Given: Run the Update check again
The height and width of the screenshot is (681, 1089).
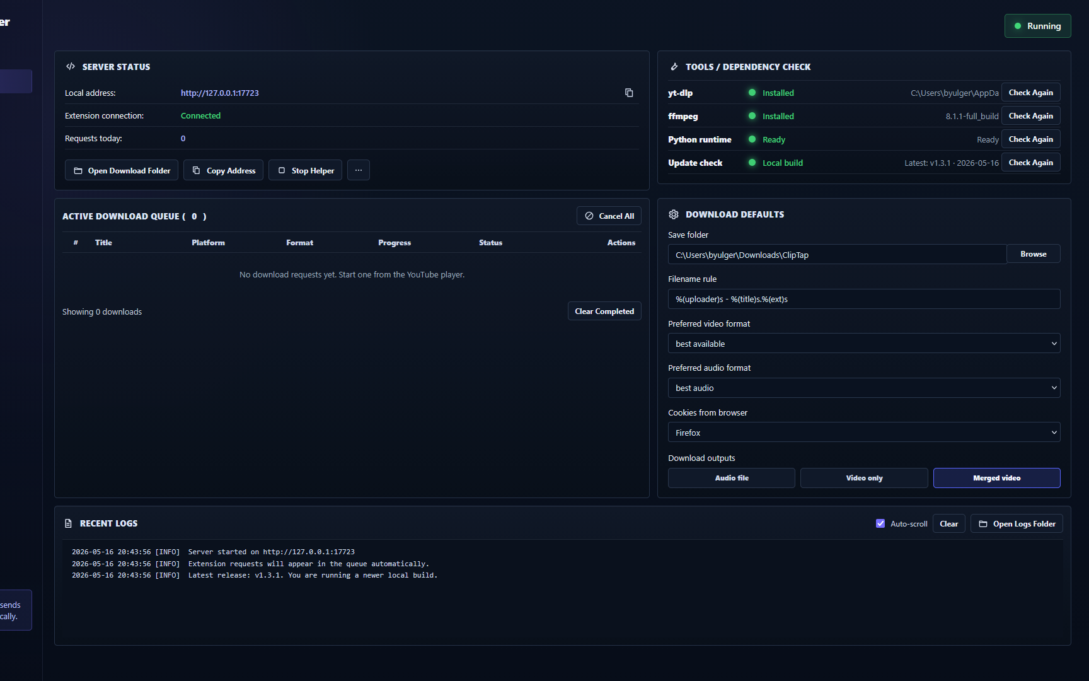Looking at the screenshot, I should [1030, 163].
